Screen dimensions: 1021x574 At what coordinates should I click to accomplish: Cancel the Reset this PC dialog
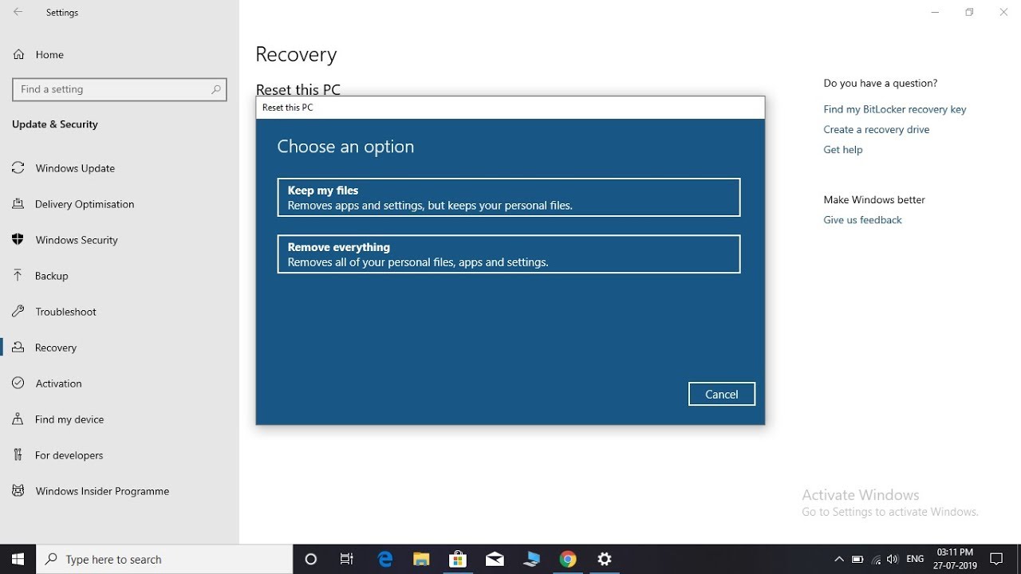tap(722, 394)
